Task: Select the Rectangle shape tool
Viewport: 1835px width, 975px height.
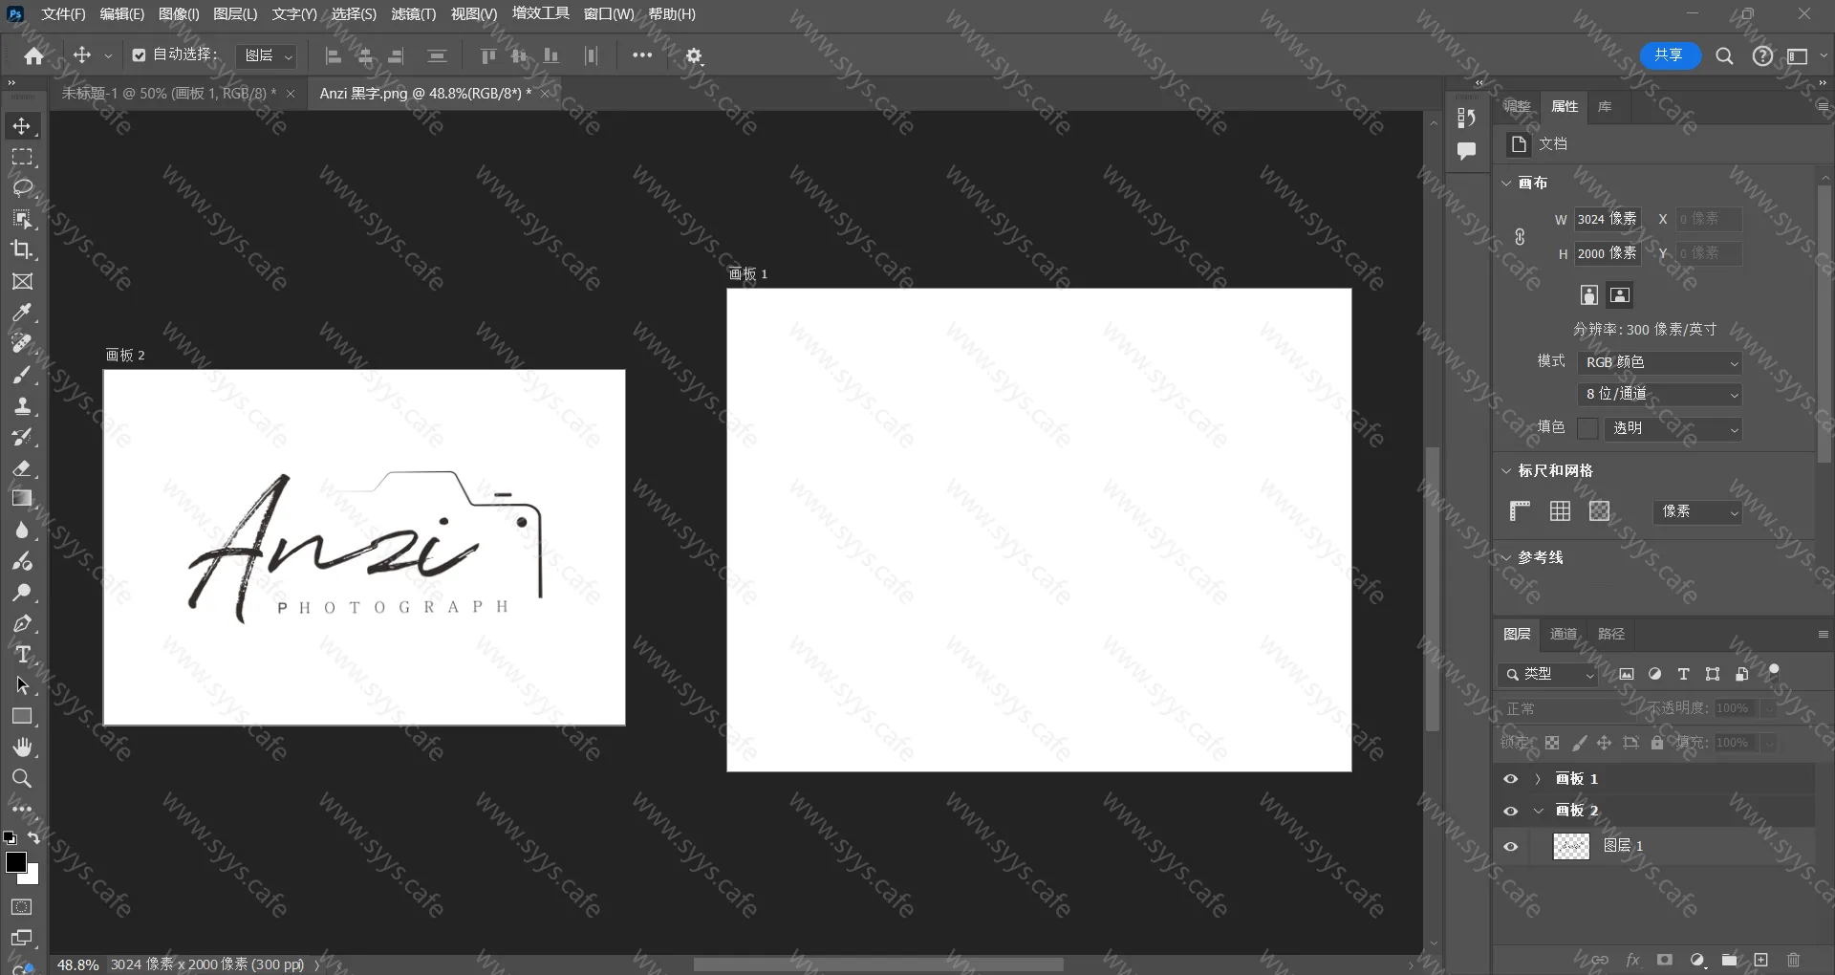Action: [x=22, y=716]
